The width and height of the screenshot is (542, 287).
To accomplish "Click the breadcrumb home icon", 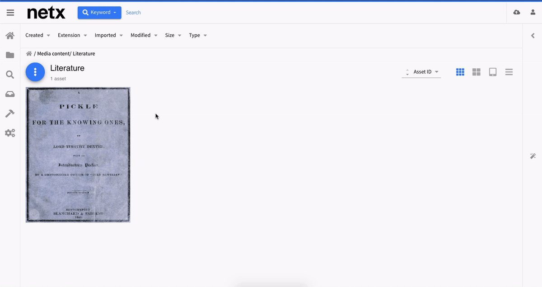I will tap(29, 53).
